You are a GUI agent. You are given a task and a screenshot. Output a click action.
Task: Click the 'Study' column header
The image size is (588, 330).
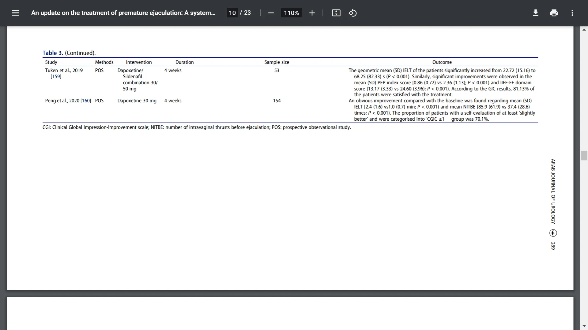pyautogui.click(x=51, y=62)
